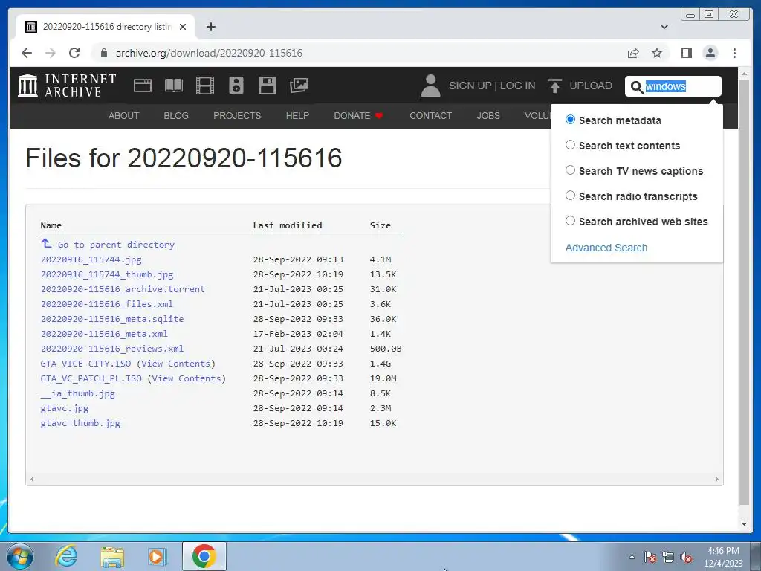Open the Internet Archive home logo

click(67, 86)
